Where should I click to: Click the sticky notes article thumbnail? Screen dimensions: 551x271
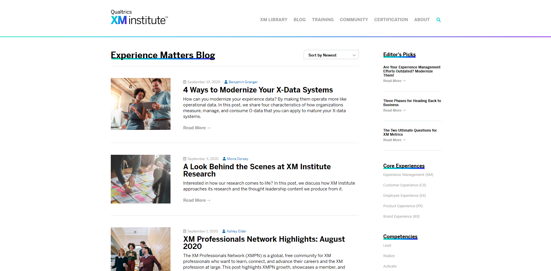[x=140, y=179]
